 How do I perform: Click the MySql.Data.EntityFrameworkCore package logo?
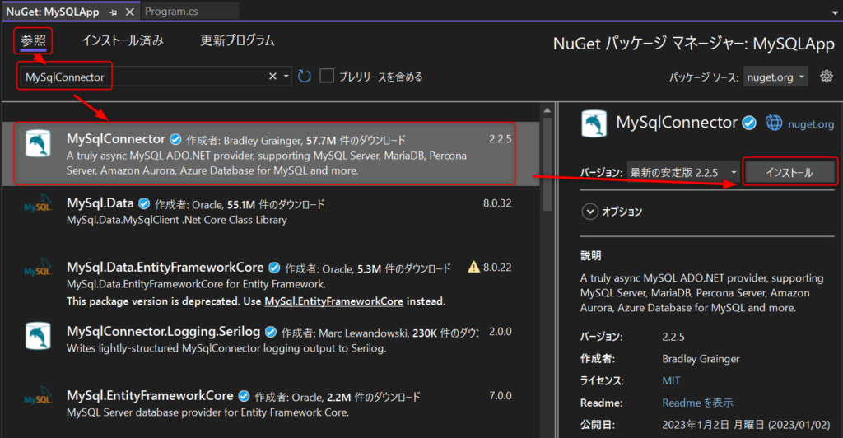pos(38,268)
